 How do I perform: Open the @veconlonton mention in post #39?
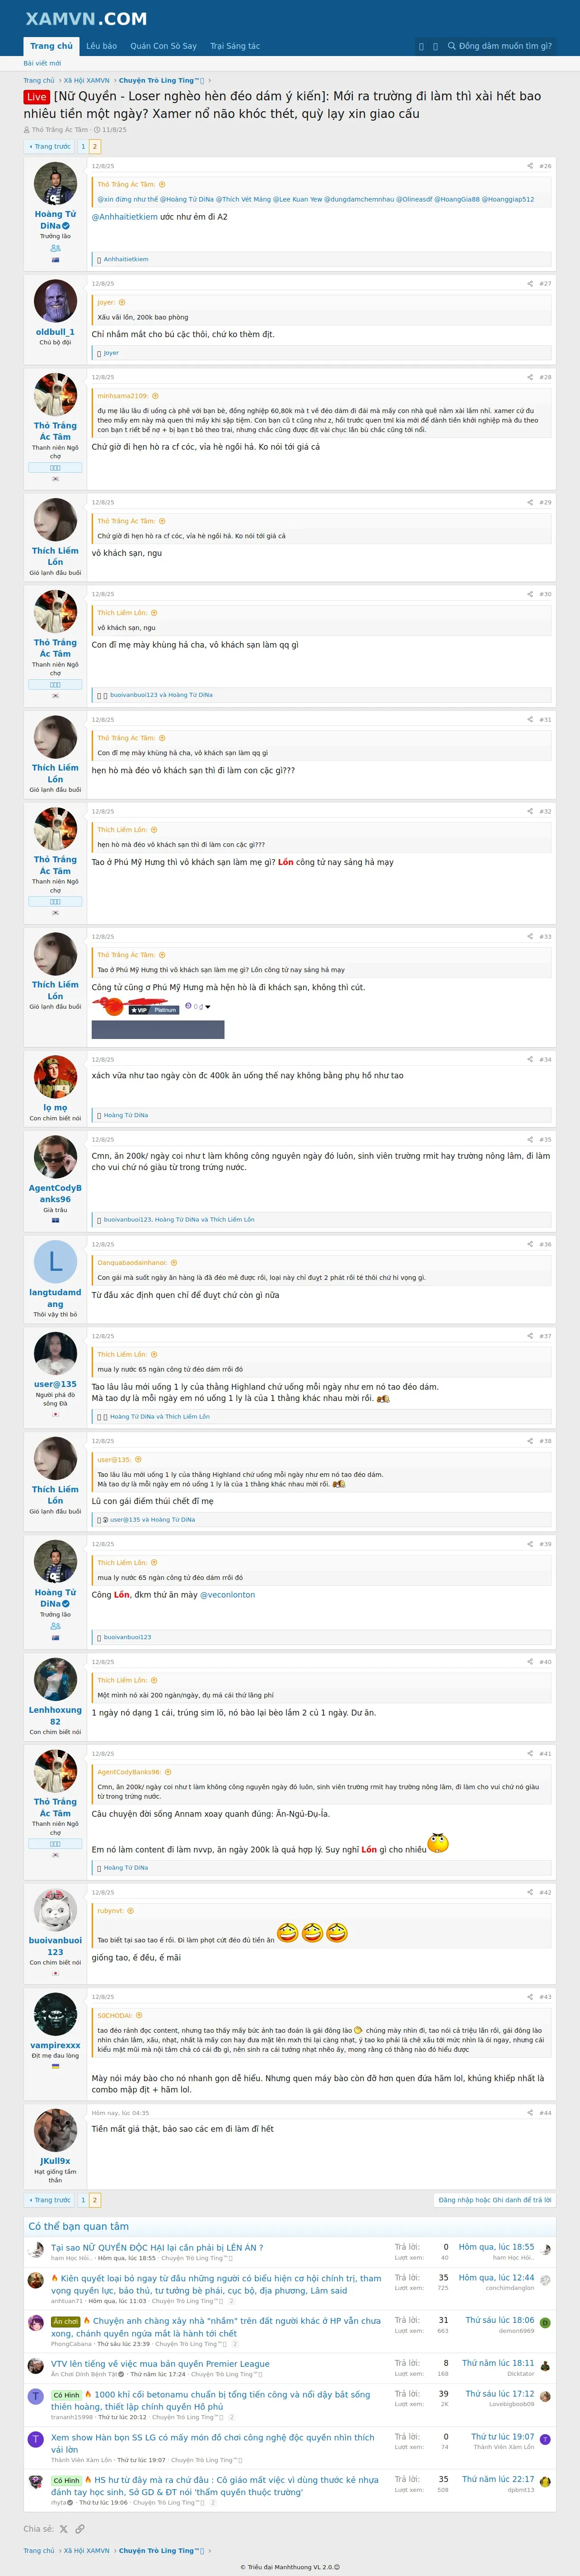tap(227, 1595)
